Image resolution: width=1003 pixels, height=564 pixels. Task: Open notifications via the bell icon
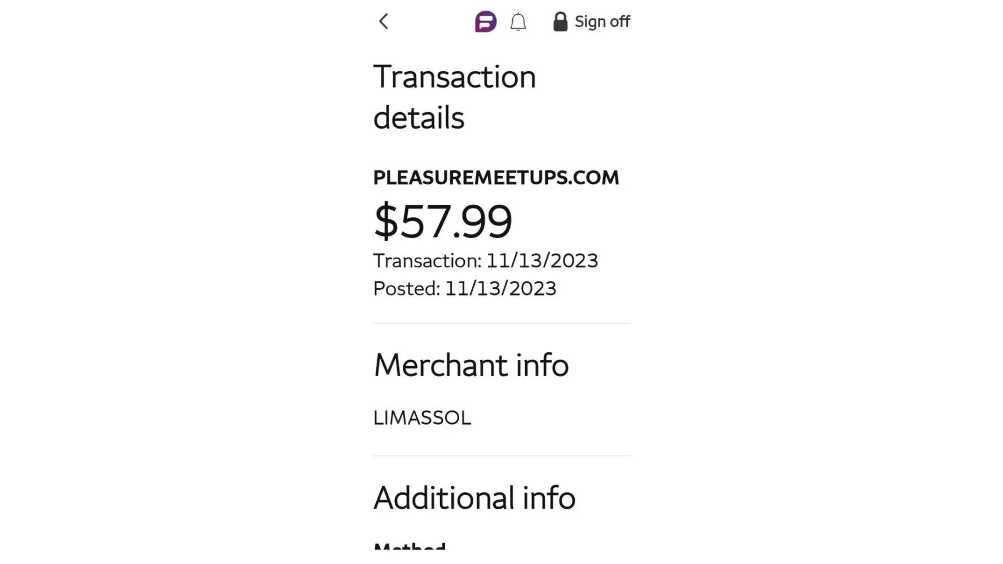(518, 22)
